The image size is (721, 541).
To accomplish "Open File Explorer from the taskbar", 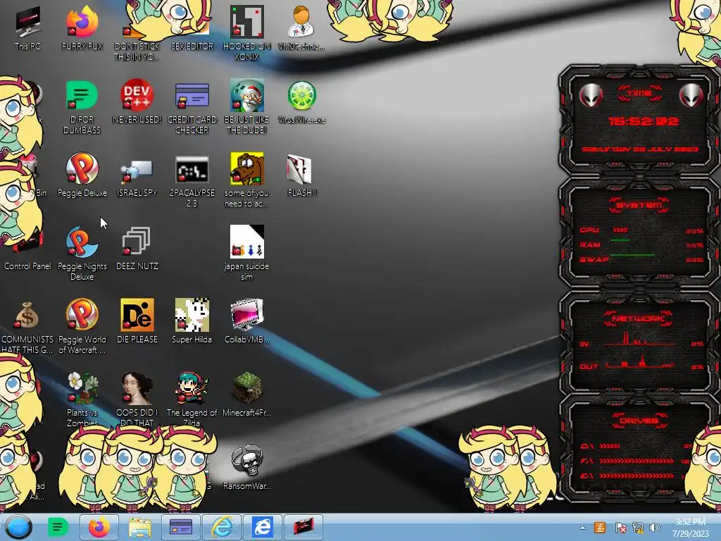I will tap(140, 527).
